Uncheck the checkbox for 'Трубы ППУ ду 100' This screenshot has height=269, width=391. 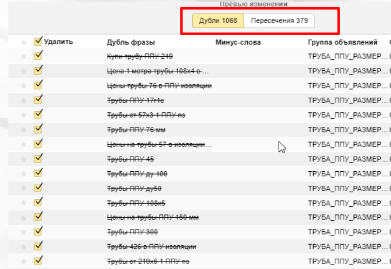pos(38,173)
